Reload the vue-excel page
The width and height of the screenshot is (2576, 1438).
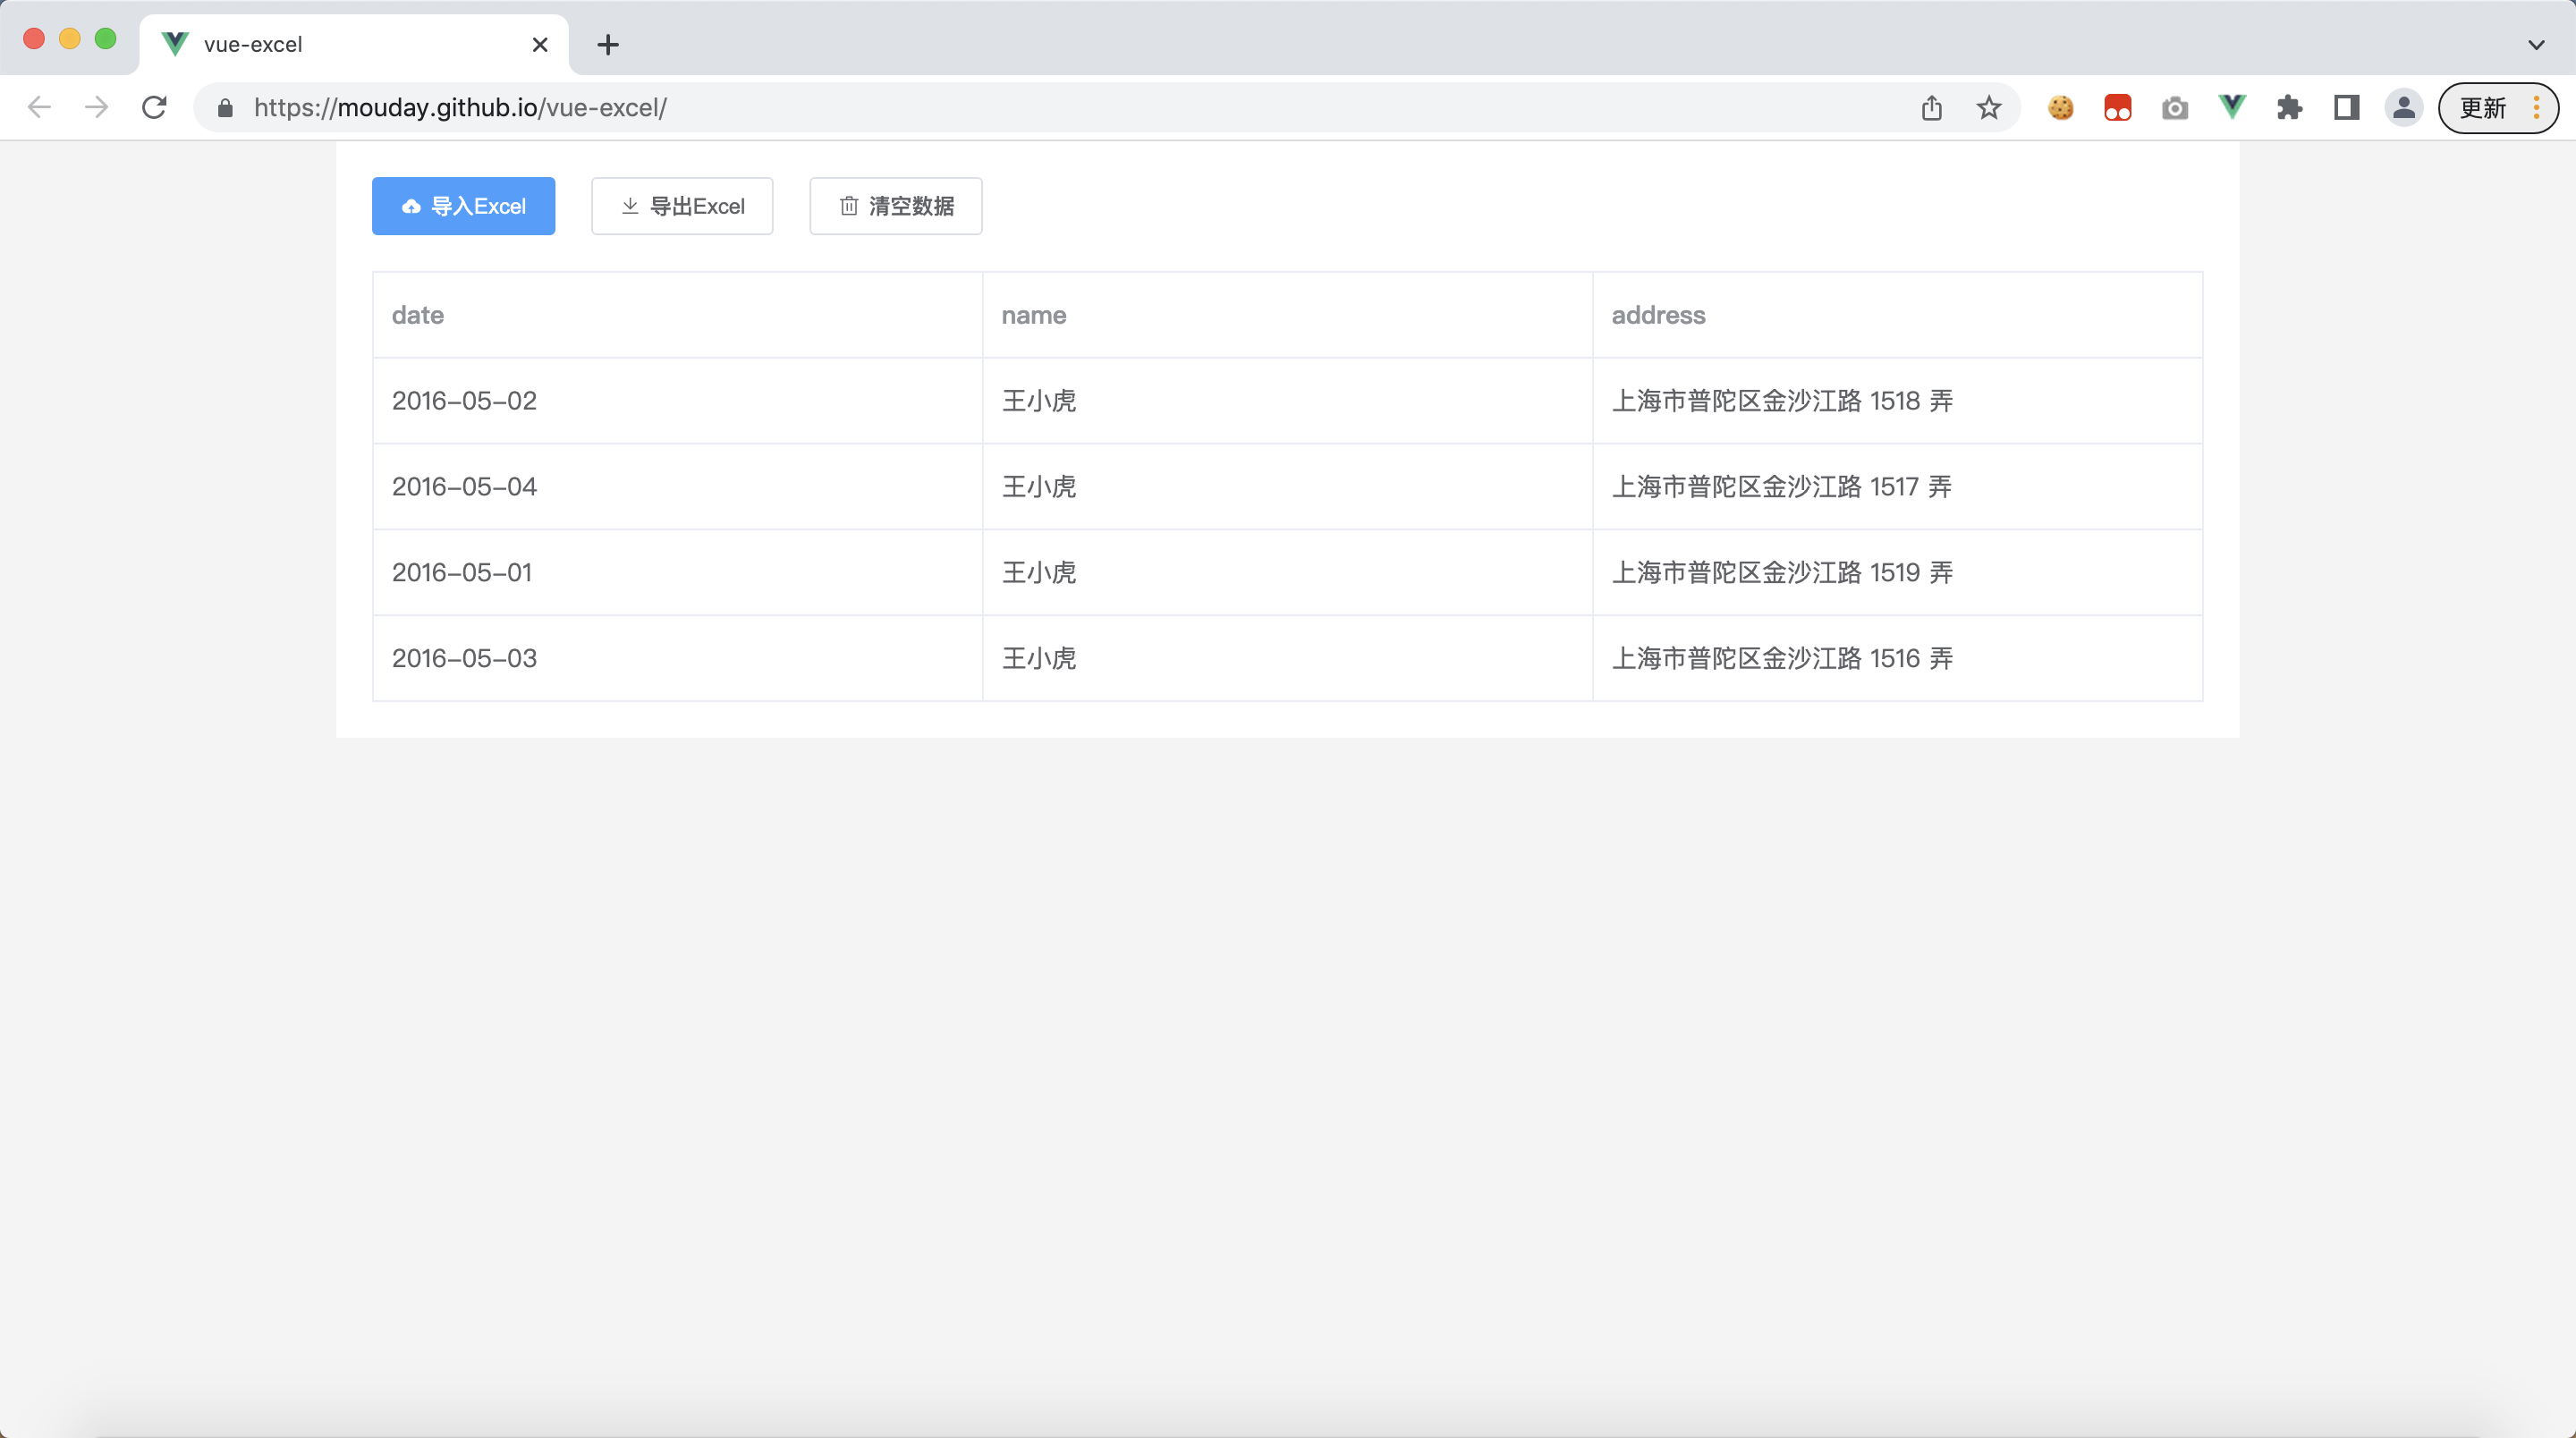tap(154, 107)
